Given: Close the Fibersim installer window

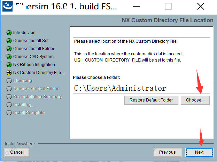Looking at the screenshot, I should tap(200, 6).
